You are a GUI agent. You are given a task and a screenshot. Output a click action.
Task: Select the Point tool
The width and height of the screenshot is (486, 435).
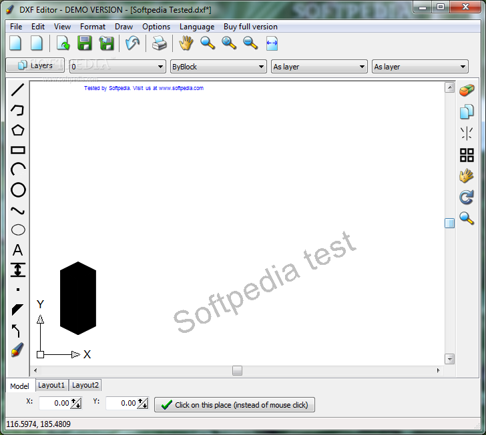click(18, 290)
